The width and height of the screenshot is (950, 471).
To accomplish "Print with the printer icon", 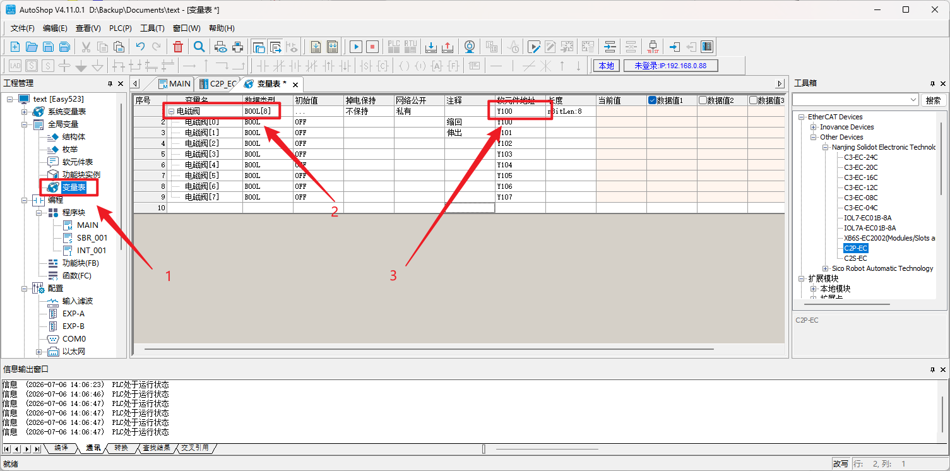I will coord(237,47).
